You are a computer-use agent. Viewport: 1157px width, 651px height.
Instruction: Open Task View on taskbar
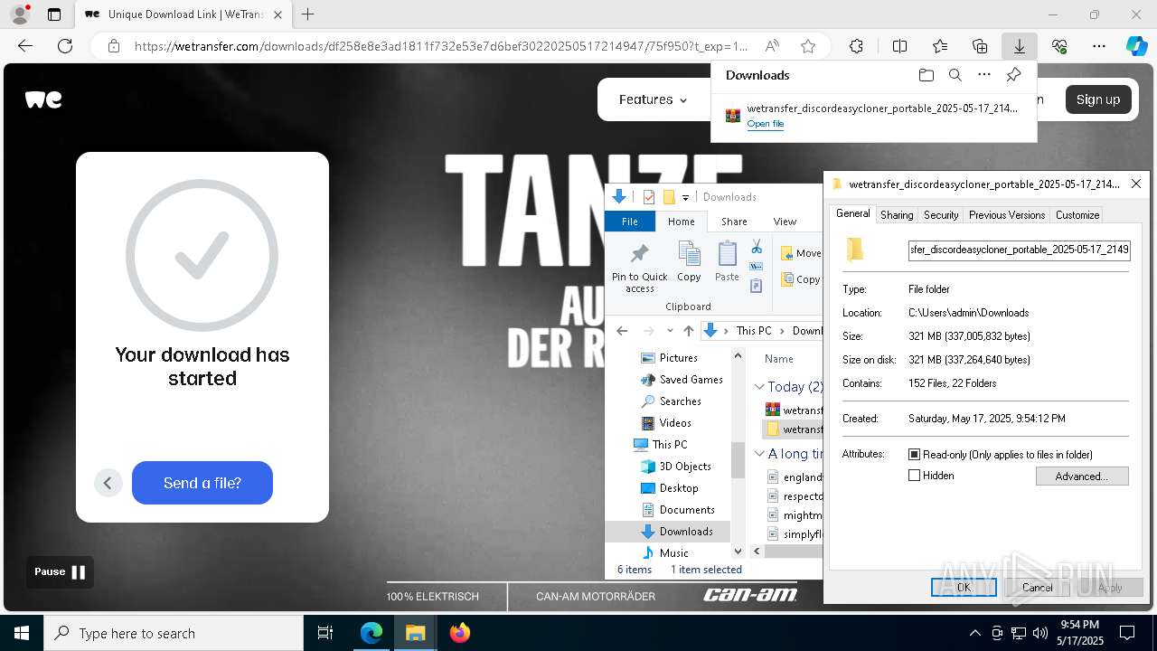coord(325,633)
